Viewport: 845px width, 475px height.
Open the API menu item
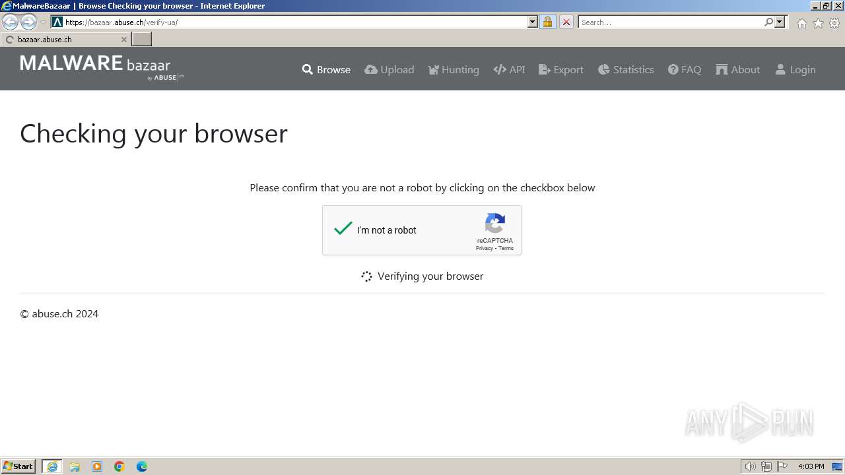tap(509, 69)
